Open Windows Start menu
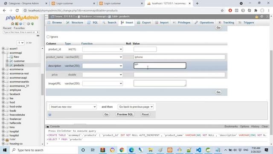This screenshot has width=273, height=154. tap(5, 150)
